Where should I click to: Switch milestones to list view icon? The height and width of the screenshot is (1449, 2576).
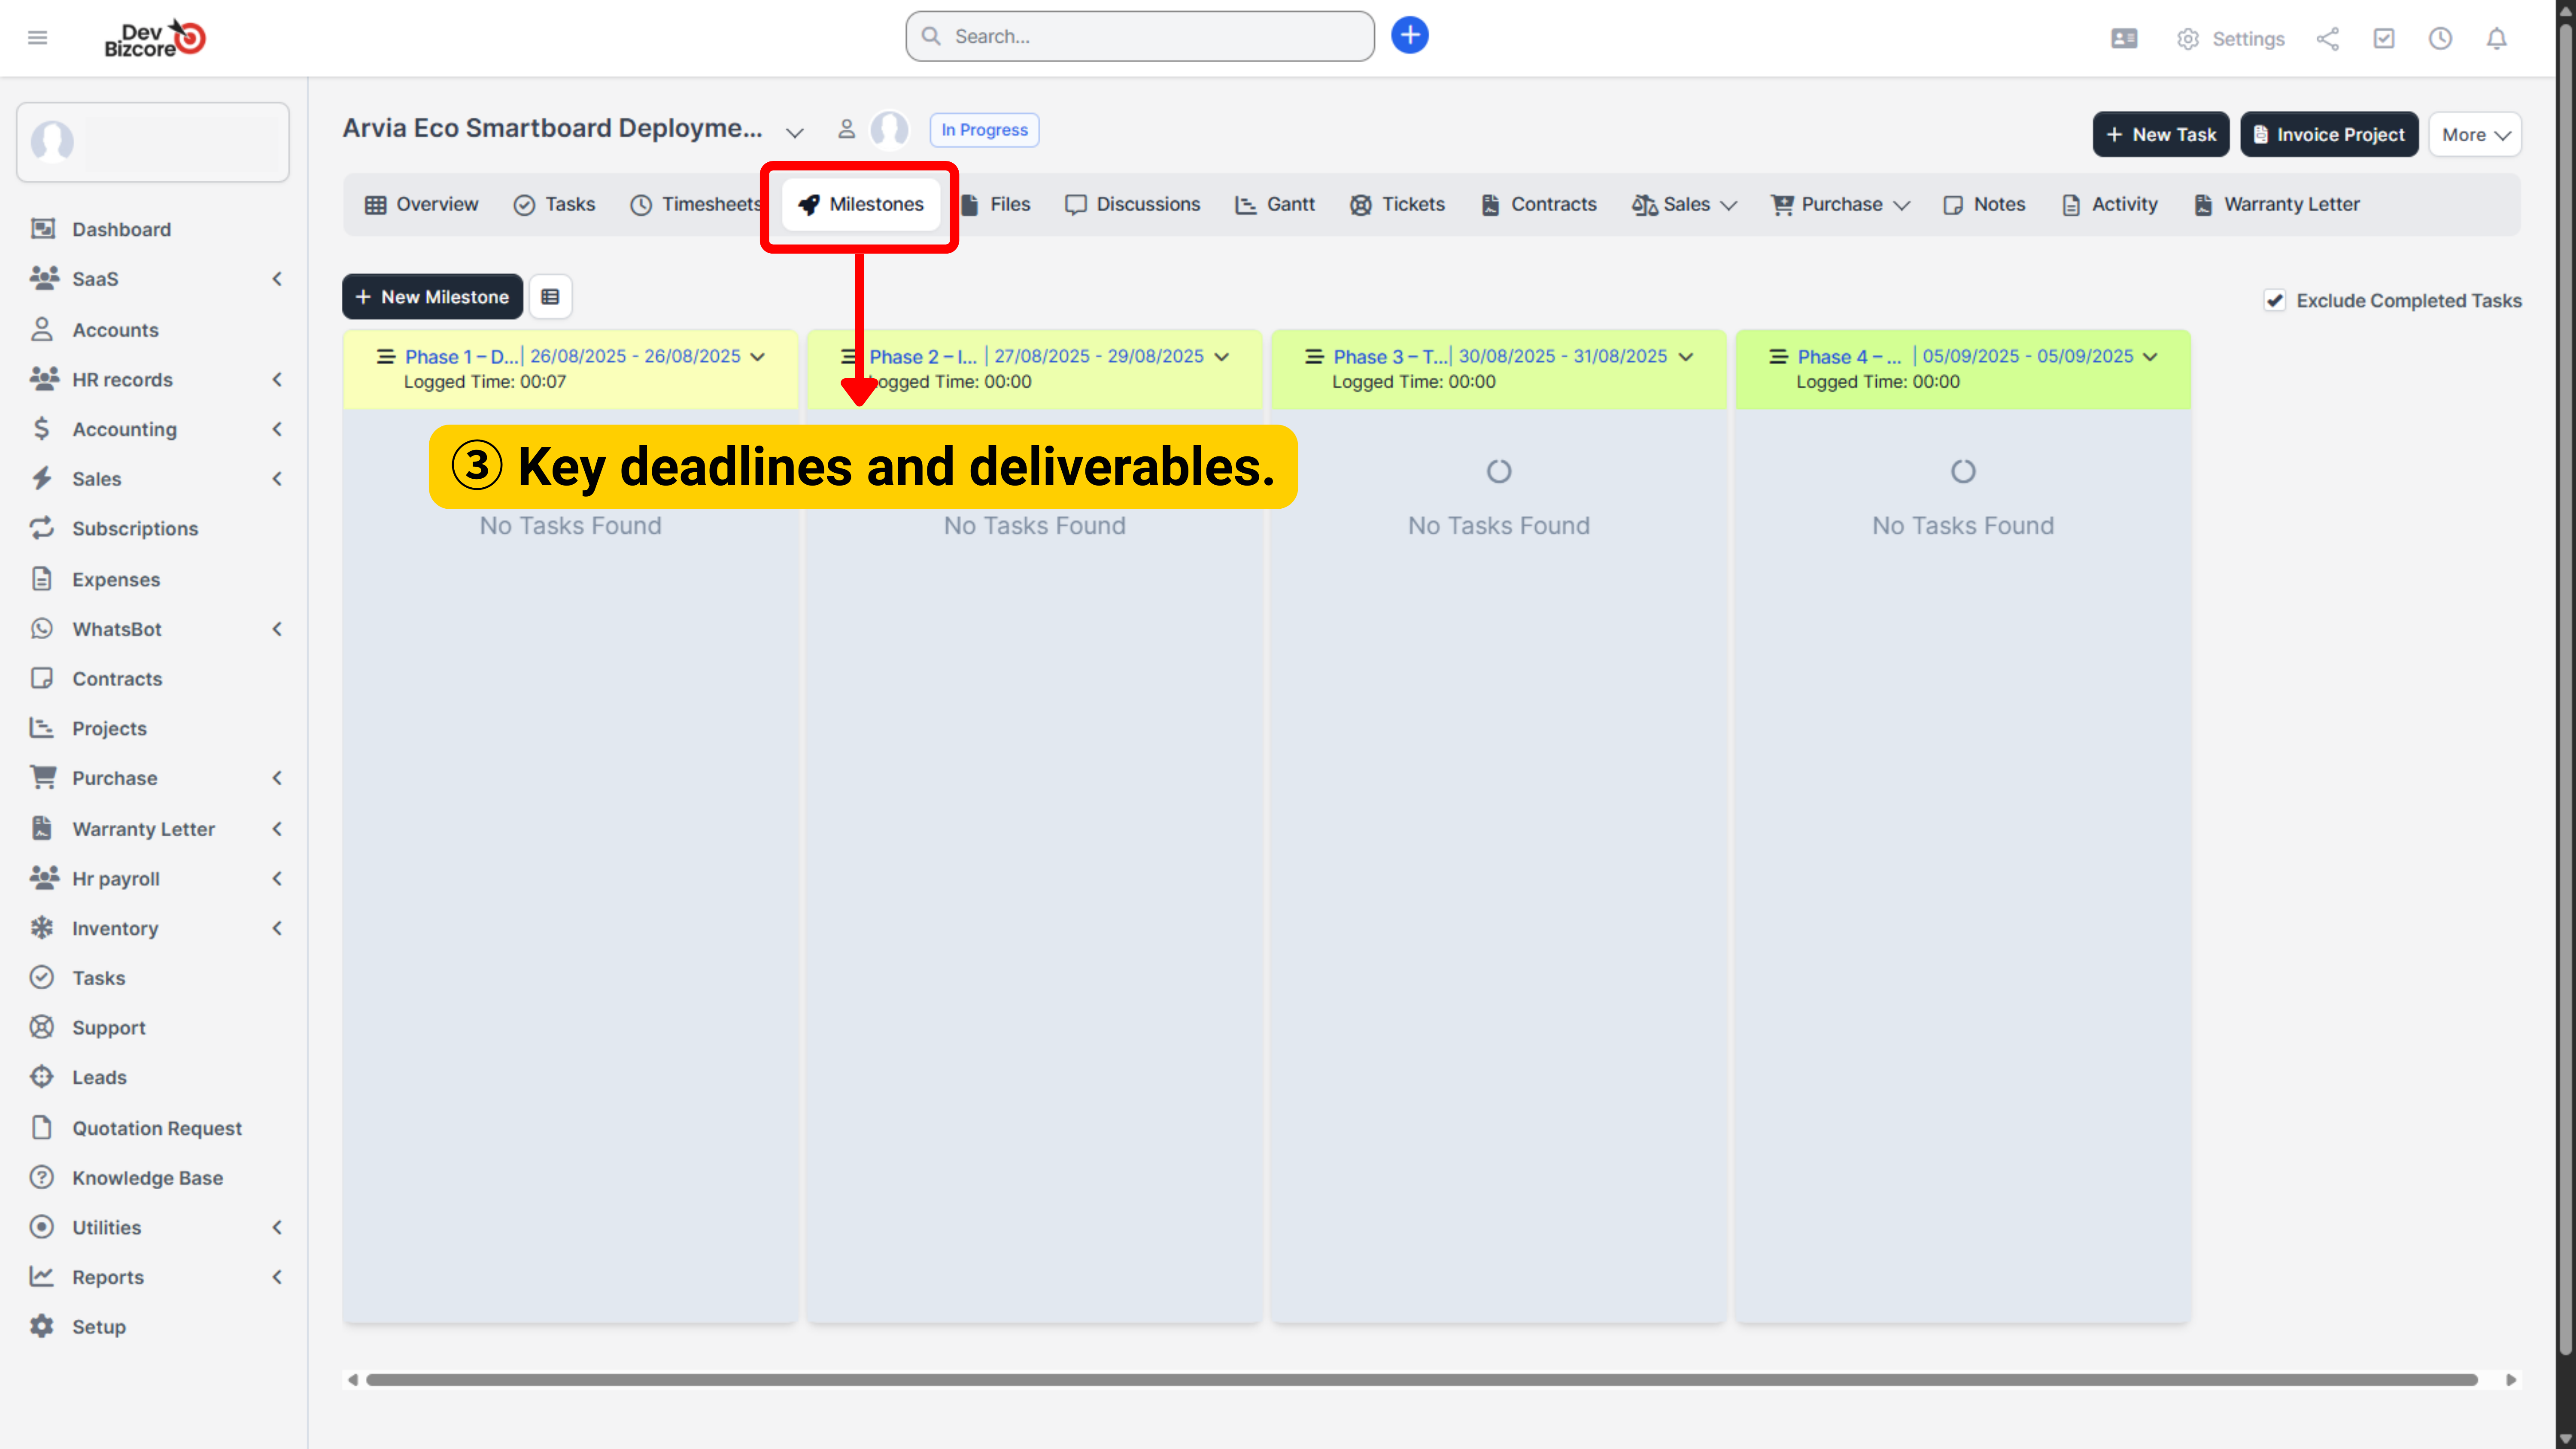550,297
